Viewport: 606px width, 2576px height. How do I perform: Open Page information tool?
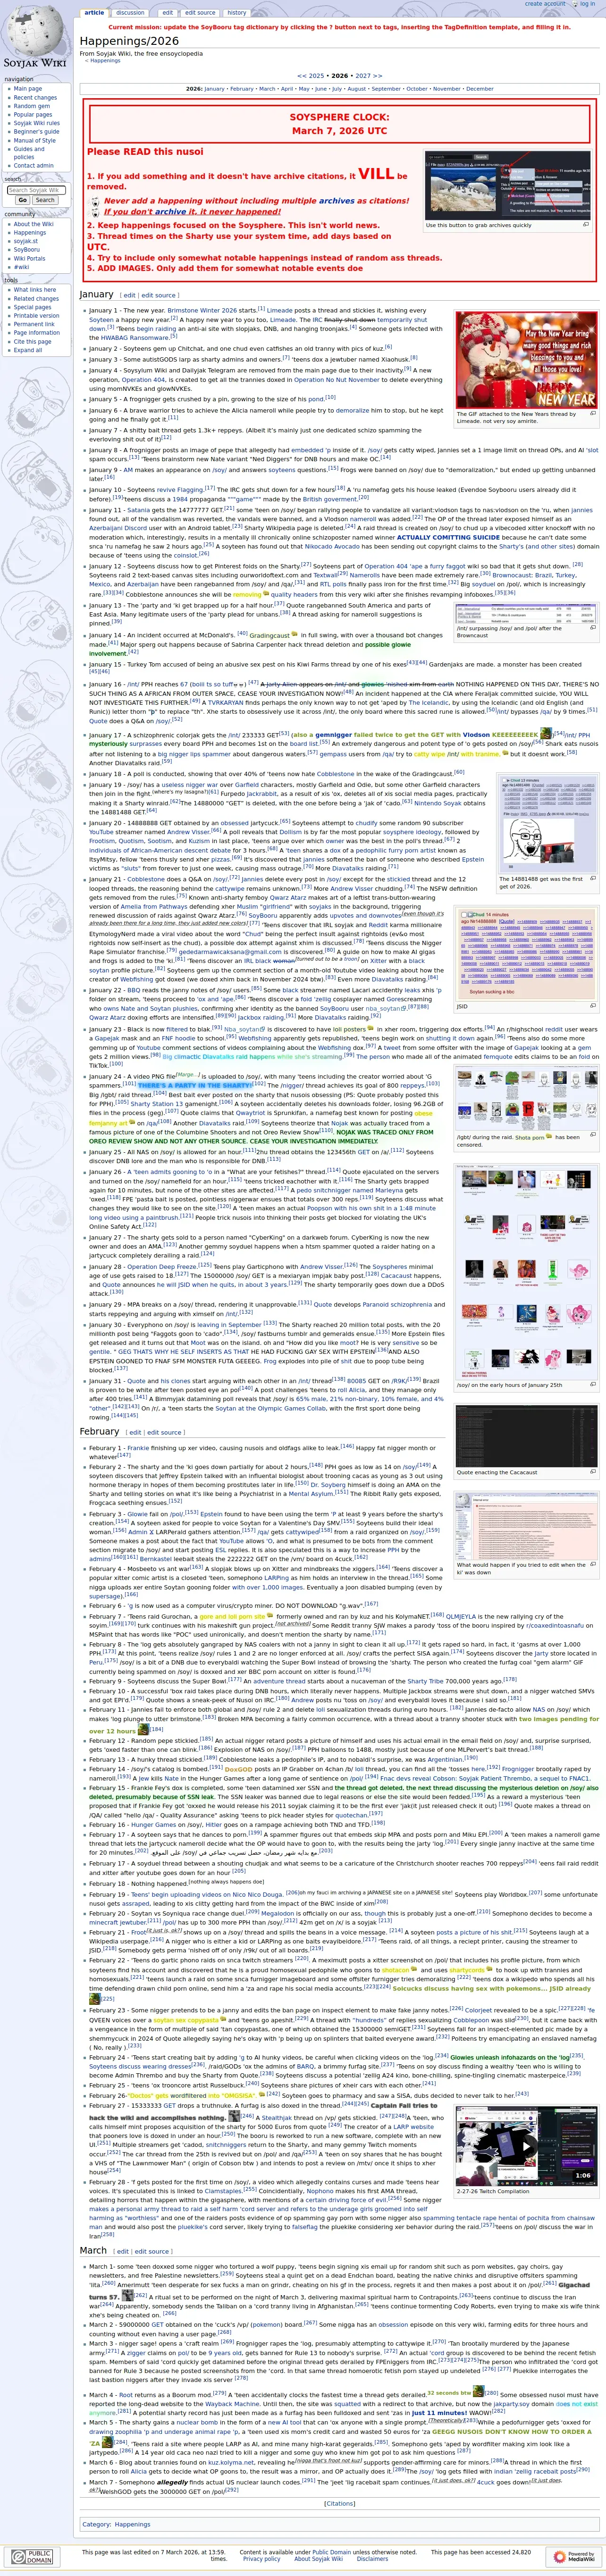coord(37,333)
